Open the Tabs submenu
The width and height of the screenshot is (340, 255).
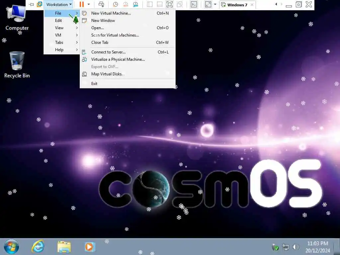(62, 42)
